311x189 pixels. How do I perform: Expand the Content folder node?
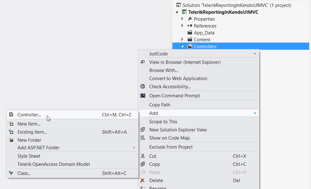coord(182,40)
